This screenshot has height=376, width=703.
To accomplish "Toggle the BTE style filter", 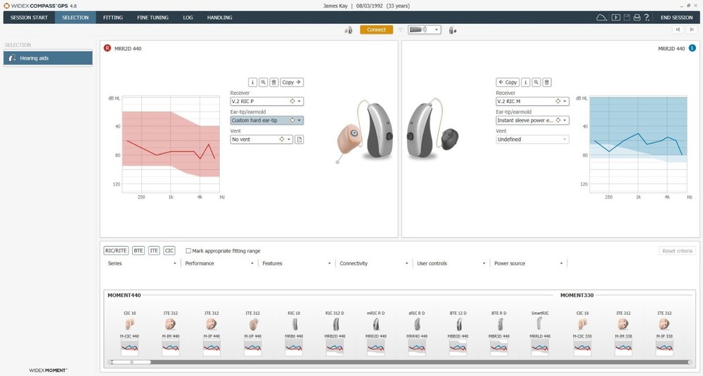I will click(x=138, y=250).
